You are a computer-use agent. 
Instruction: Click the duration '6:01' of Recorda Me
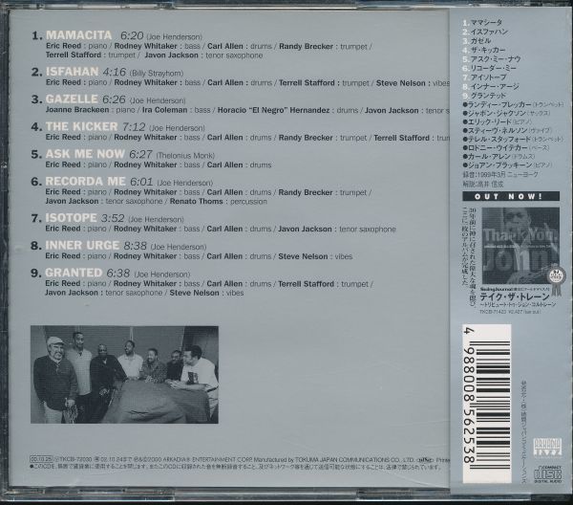(141, 182)
